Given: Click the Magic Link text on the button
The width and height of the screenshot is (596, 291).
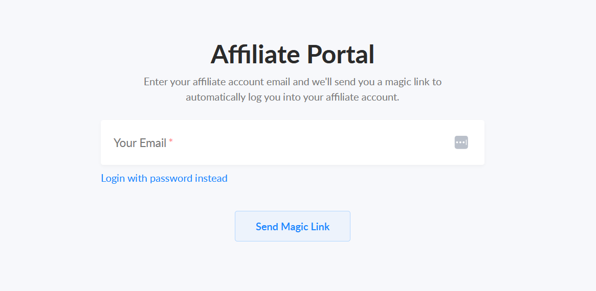Looking at the screenshot, I should pyautogui.click(x=305, y=227).
